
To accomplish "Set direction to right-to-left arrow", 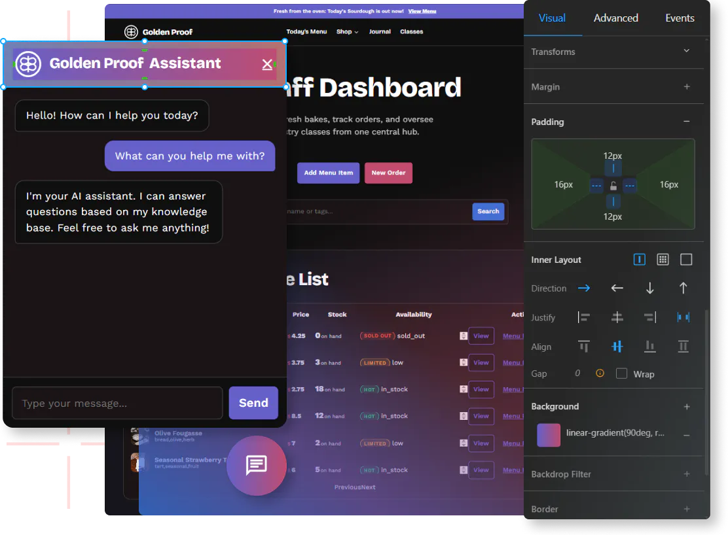I will click(x=617, y=288).
